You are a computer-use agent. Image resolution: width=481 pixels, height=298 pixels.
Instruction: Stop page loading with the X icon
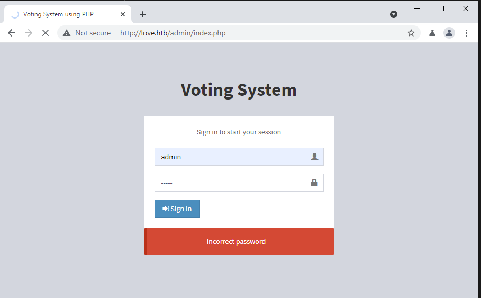tap(46, 33)
